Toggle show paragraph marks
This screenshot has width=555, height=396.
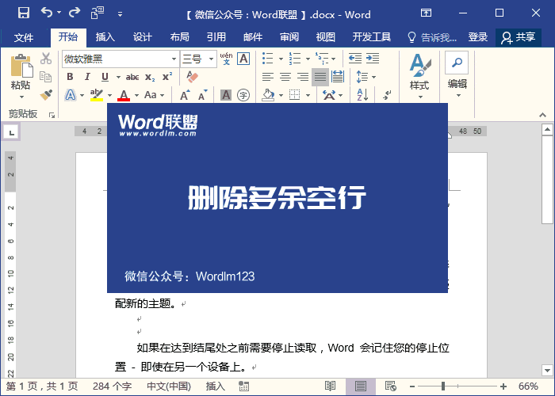click(387, 95)
